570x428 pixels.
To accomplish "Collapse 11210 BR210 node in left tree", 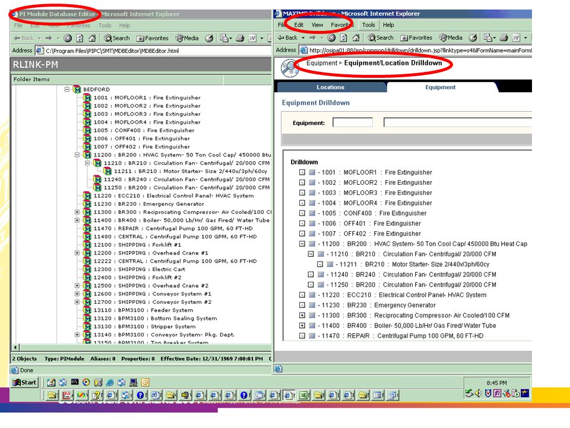I will 87,163.
